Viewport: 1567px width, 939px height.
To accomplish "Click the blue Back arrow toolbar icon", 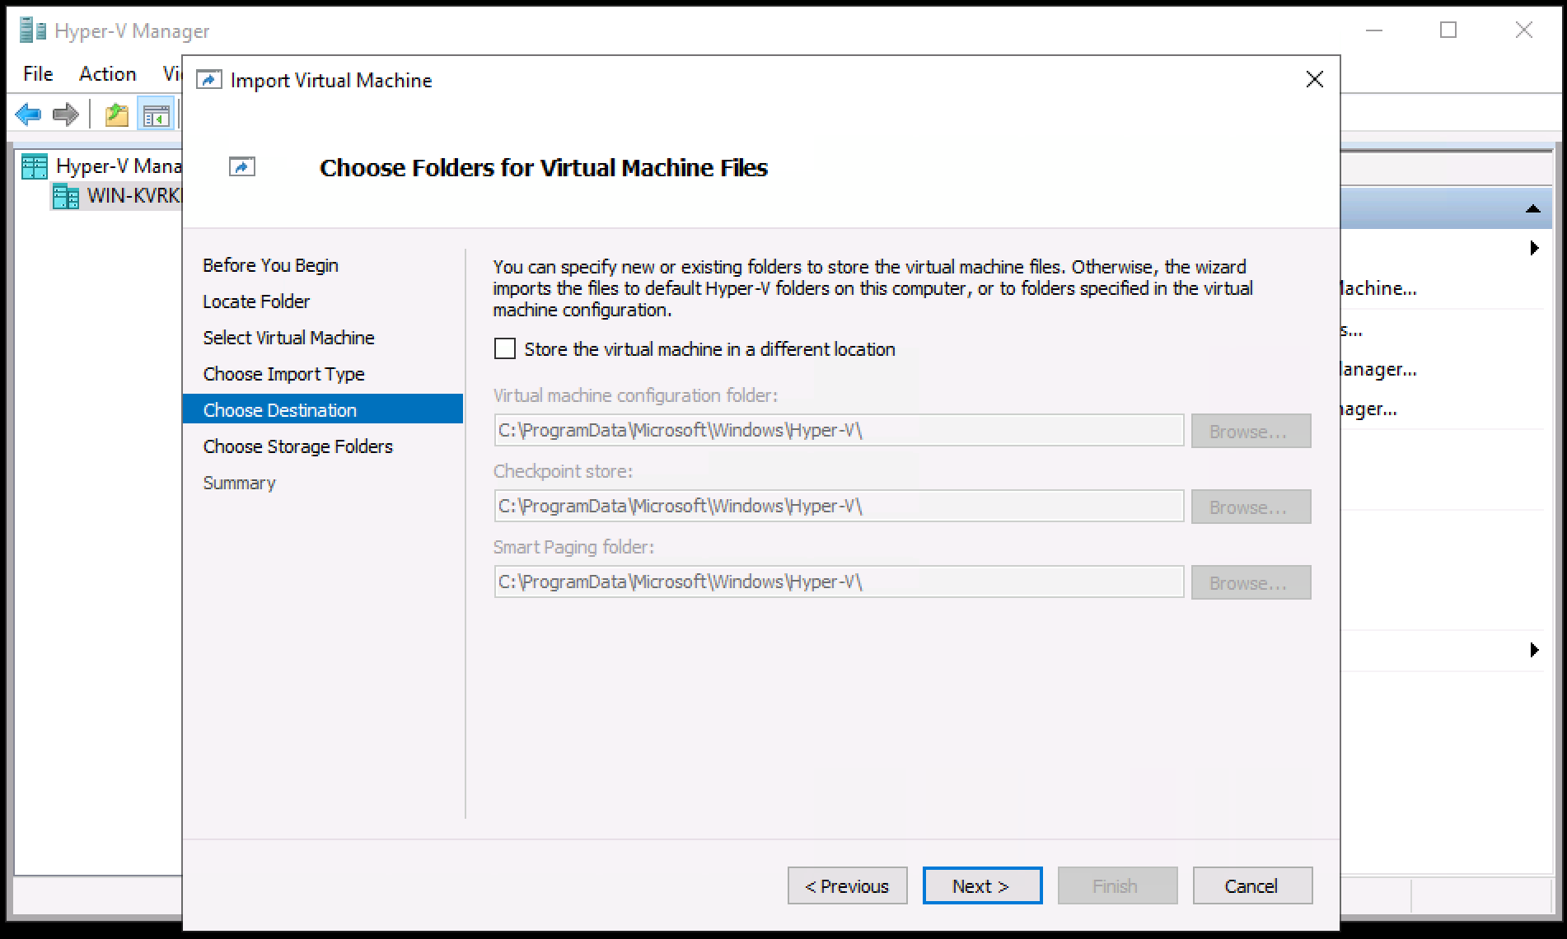I will [x=28, y=114].
